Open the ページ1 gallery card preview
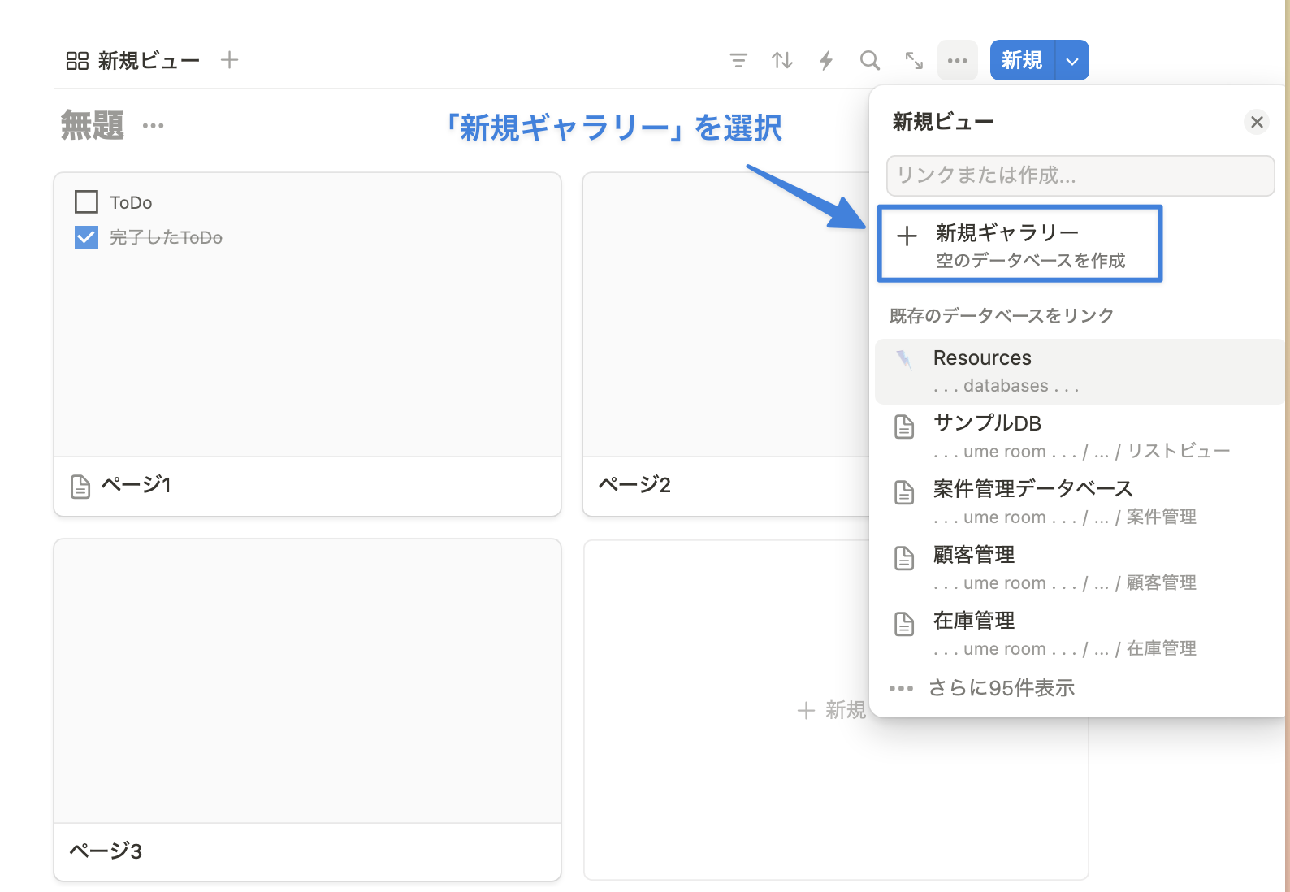This screenshot has width=1290, height=892. tap(307, 314)
